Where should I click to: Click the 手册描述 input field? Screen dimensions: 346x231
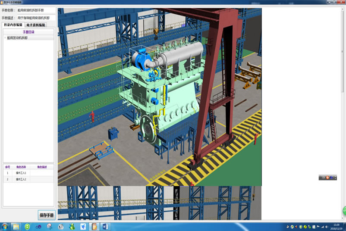(36, 18)
